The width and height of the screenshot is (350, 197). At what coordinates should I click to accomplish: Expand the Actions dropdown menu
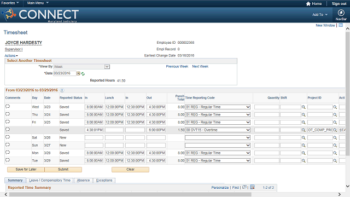11,56
